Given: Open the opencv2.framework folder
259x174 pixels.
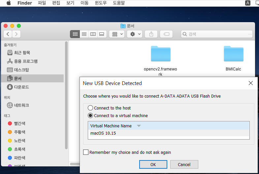Looking at the screenshot, I should point(160,54).
